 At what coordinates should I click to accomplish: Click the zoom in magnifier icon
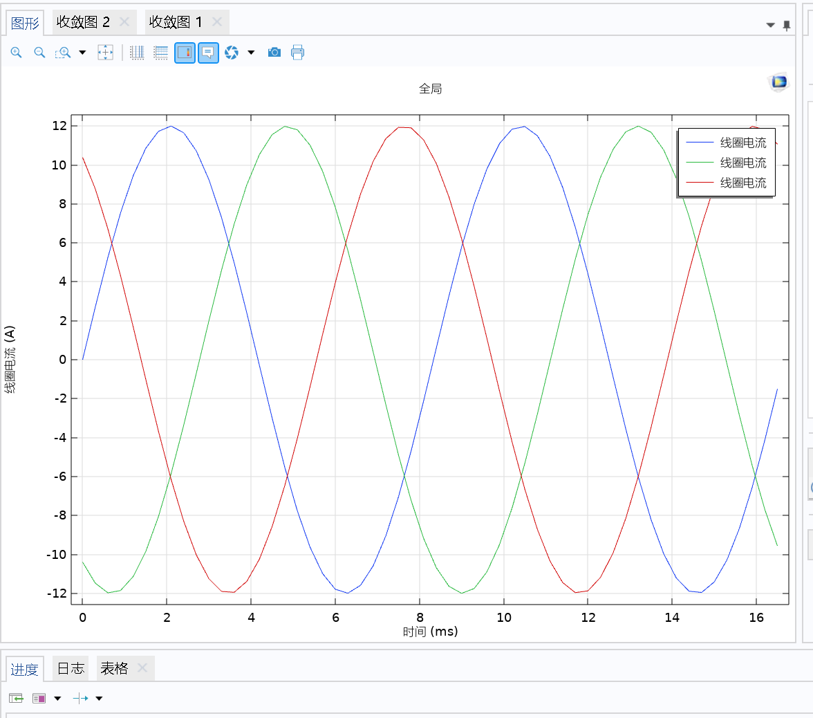click(17, 53)
